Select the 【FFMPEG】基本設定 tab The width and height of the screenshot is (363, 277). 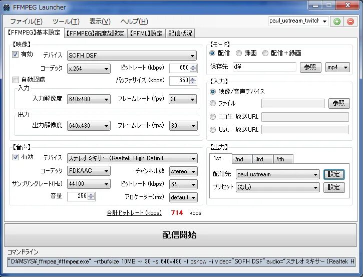[34, 33]
